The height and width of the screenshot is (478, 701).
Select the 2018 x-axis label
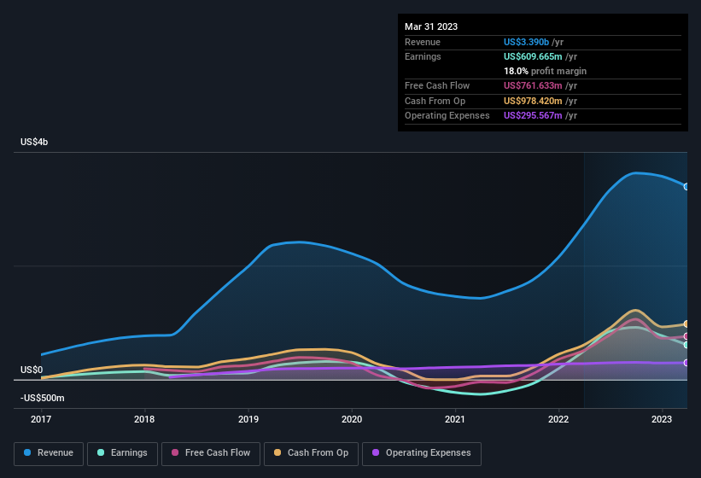pyautogui.click(x=144, y=419)
